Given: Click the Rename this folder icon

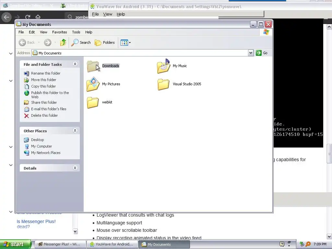Looking at the screenshot, I should pos(27,74).
